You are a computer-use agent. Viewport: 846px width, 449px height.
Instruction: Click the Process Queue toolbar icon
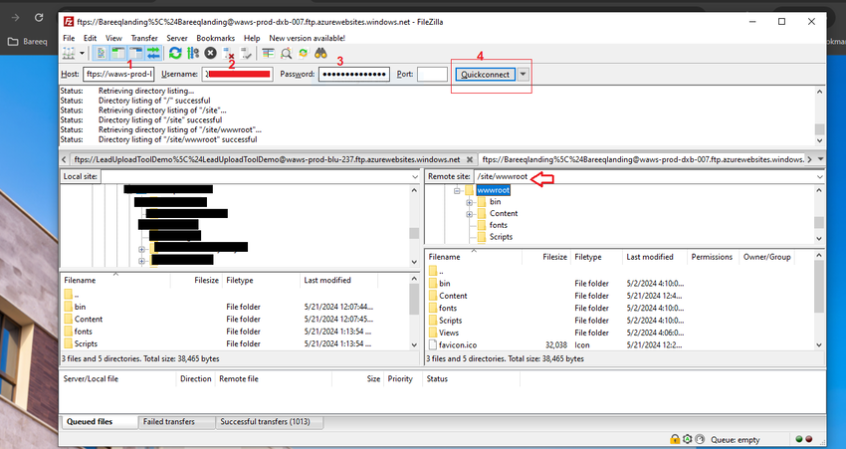pos(193,53)
